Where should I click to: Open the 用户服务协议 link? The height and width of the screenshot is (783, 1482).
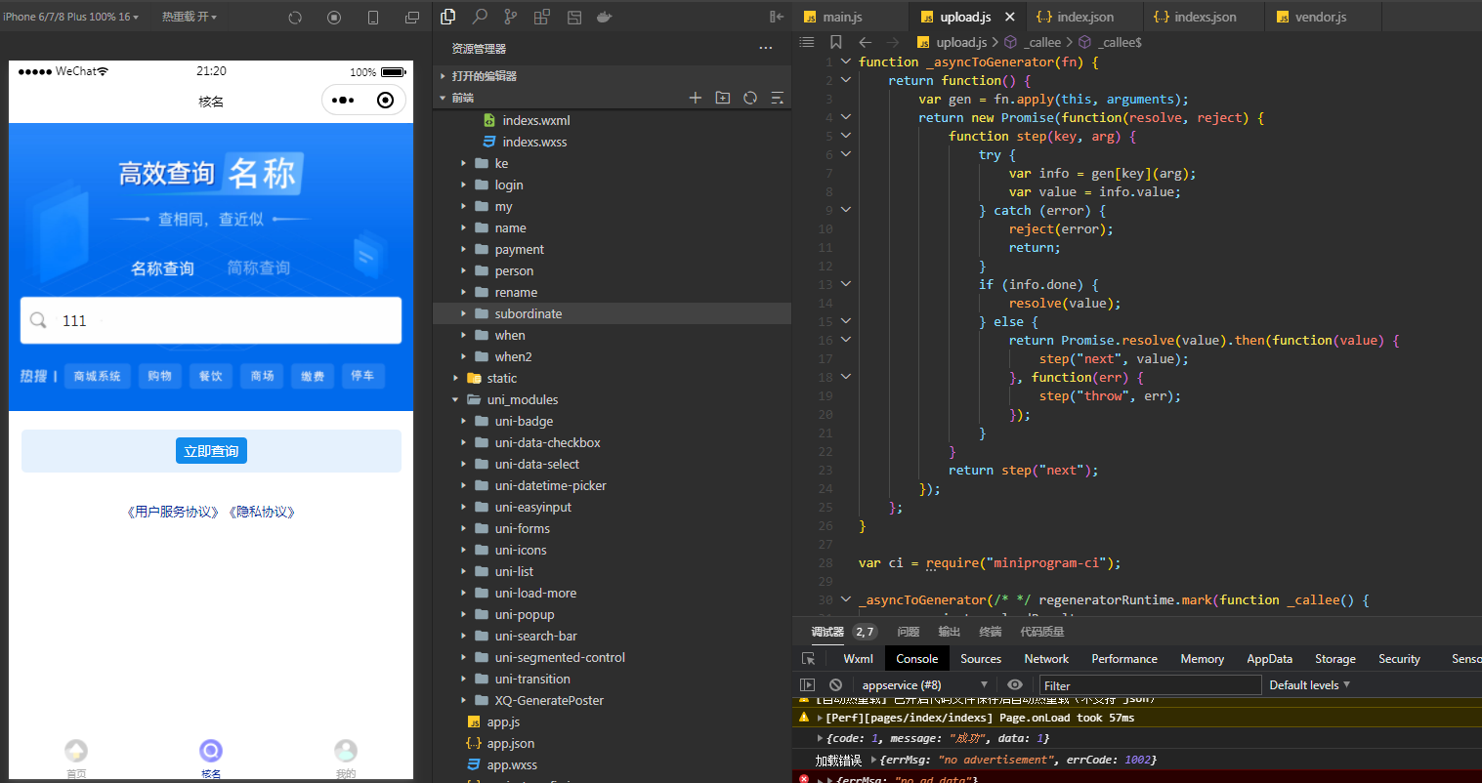click(174, 512)
